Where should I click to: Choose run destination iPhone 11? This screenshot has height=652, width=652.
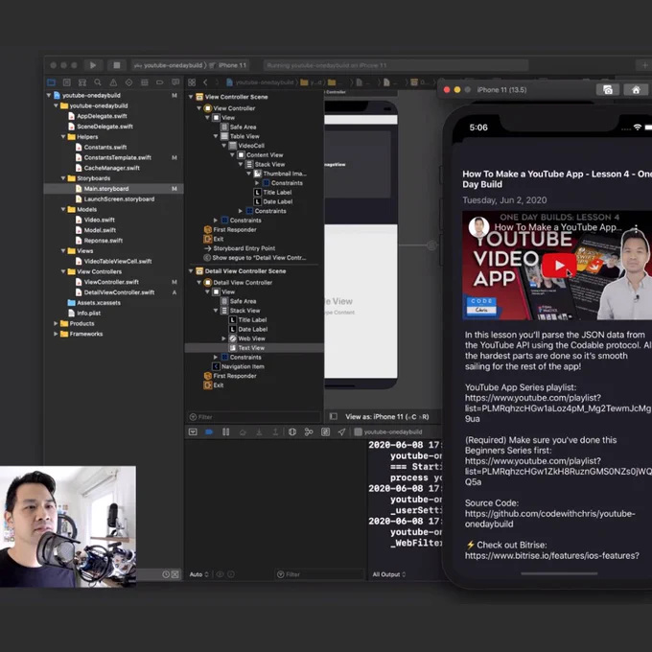point(228,65)
